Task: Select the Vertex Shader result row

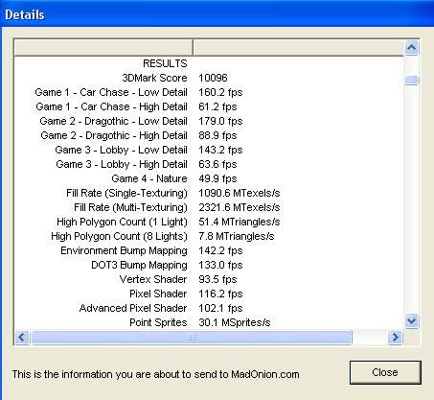Action: [x=209, y=279]
